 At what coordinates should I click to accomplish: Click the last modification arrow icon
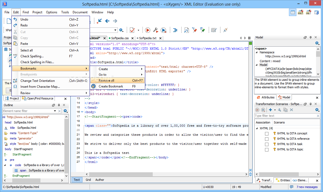(100, 21)
